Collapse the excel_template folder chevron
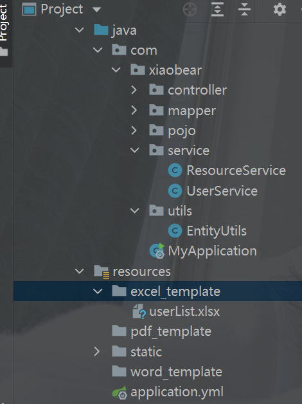Screen dimensions: 302x404 98,291
